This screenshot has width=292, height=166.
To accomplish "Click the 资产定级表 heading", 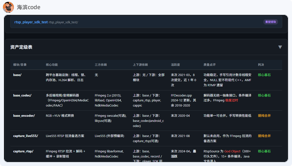I will pyautogui.click(x=21, y=47).
